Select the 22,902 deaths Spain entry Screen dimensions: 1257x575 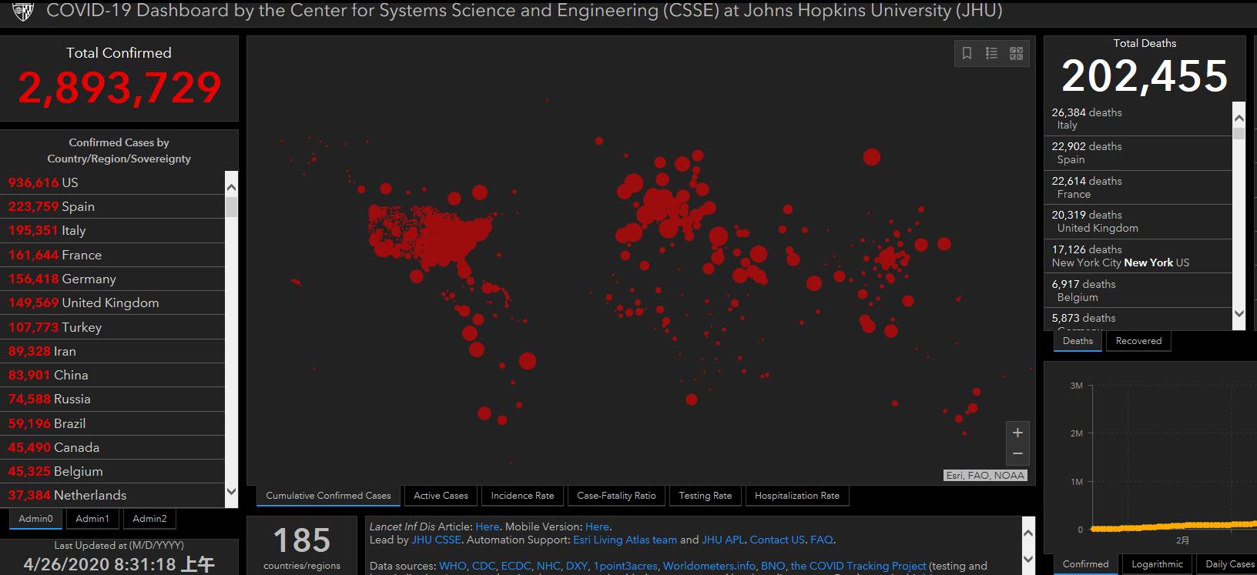coord(1138,153)
